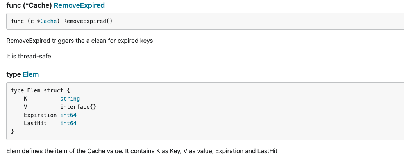The height and width of the screenshot is (161, 404).
Task: Click the closing brace of Elem struct
Action: [13, 131]
